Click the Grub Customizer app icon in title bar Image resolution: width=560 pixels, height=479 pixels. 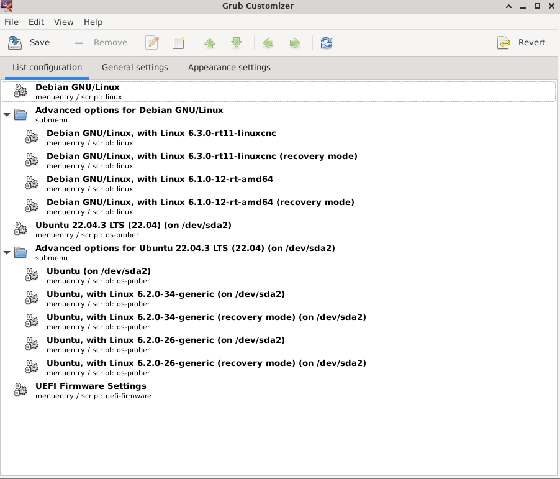point(6,6)
